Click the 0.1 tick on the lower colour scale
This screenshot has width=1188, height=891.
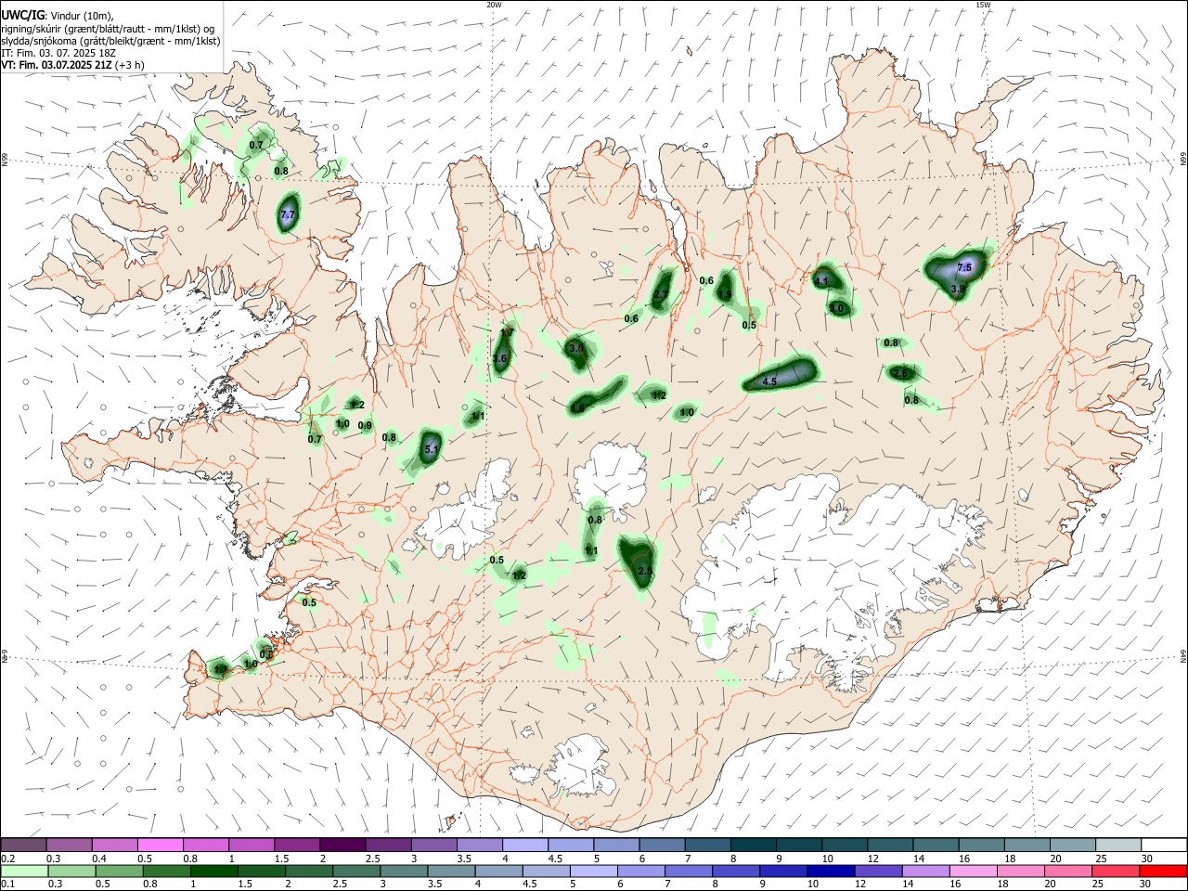6,884
